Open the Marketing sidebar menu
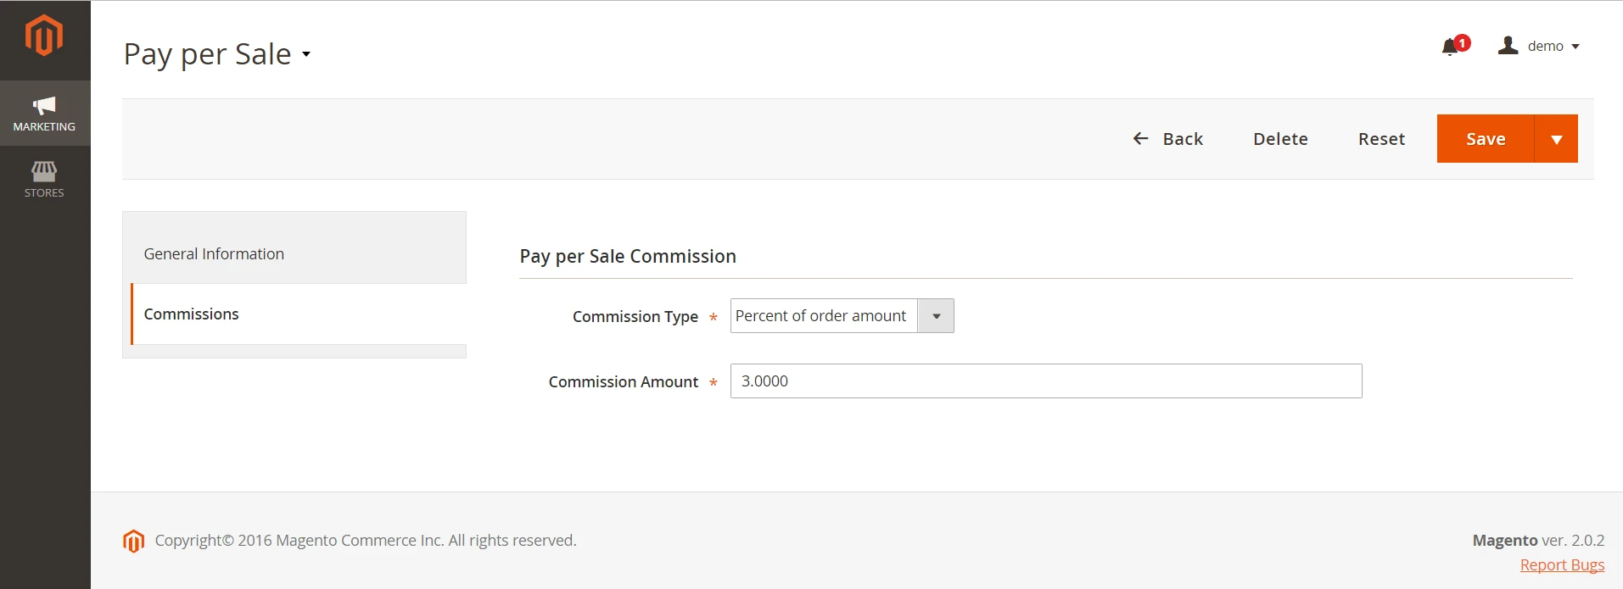1623x589 pixels. pos(43,113)
